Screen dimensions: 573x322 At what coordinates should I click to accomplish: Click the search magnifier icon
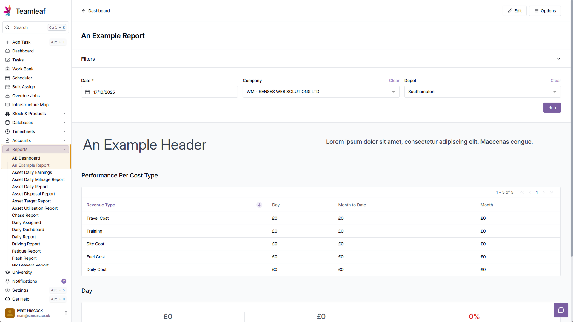(x=7, y=27)
